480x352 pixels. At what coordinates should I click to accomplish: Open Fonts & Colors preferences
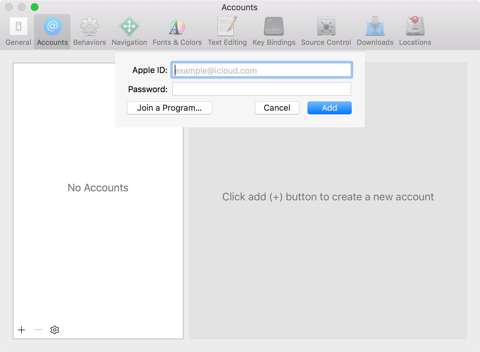[177, 30]
